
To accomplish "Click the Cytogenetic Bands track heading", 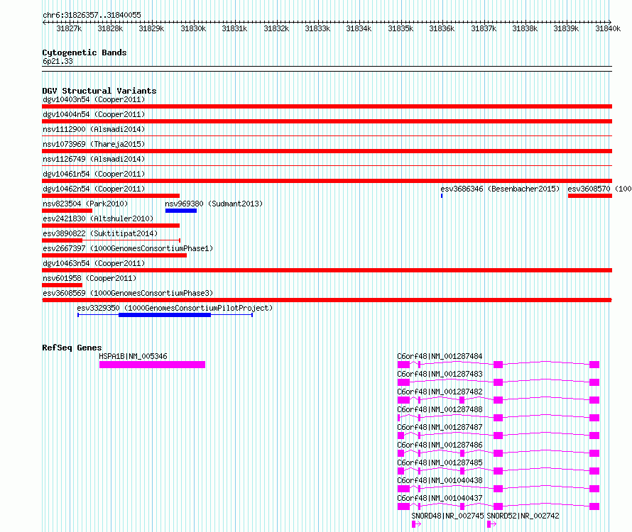I will 85,52.
